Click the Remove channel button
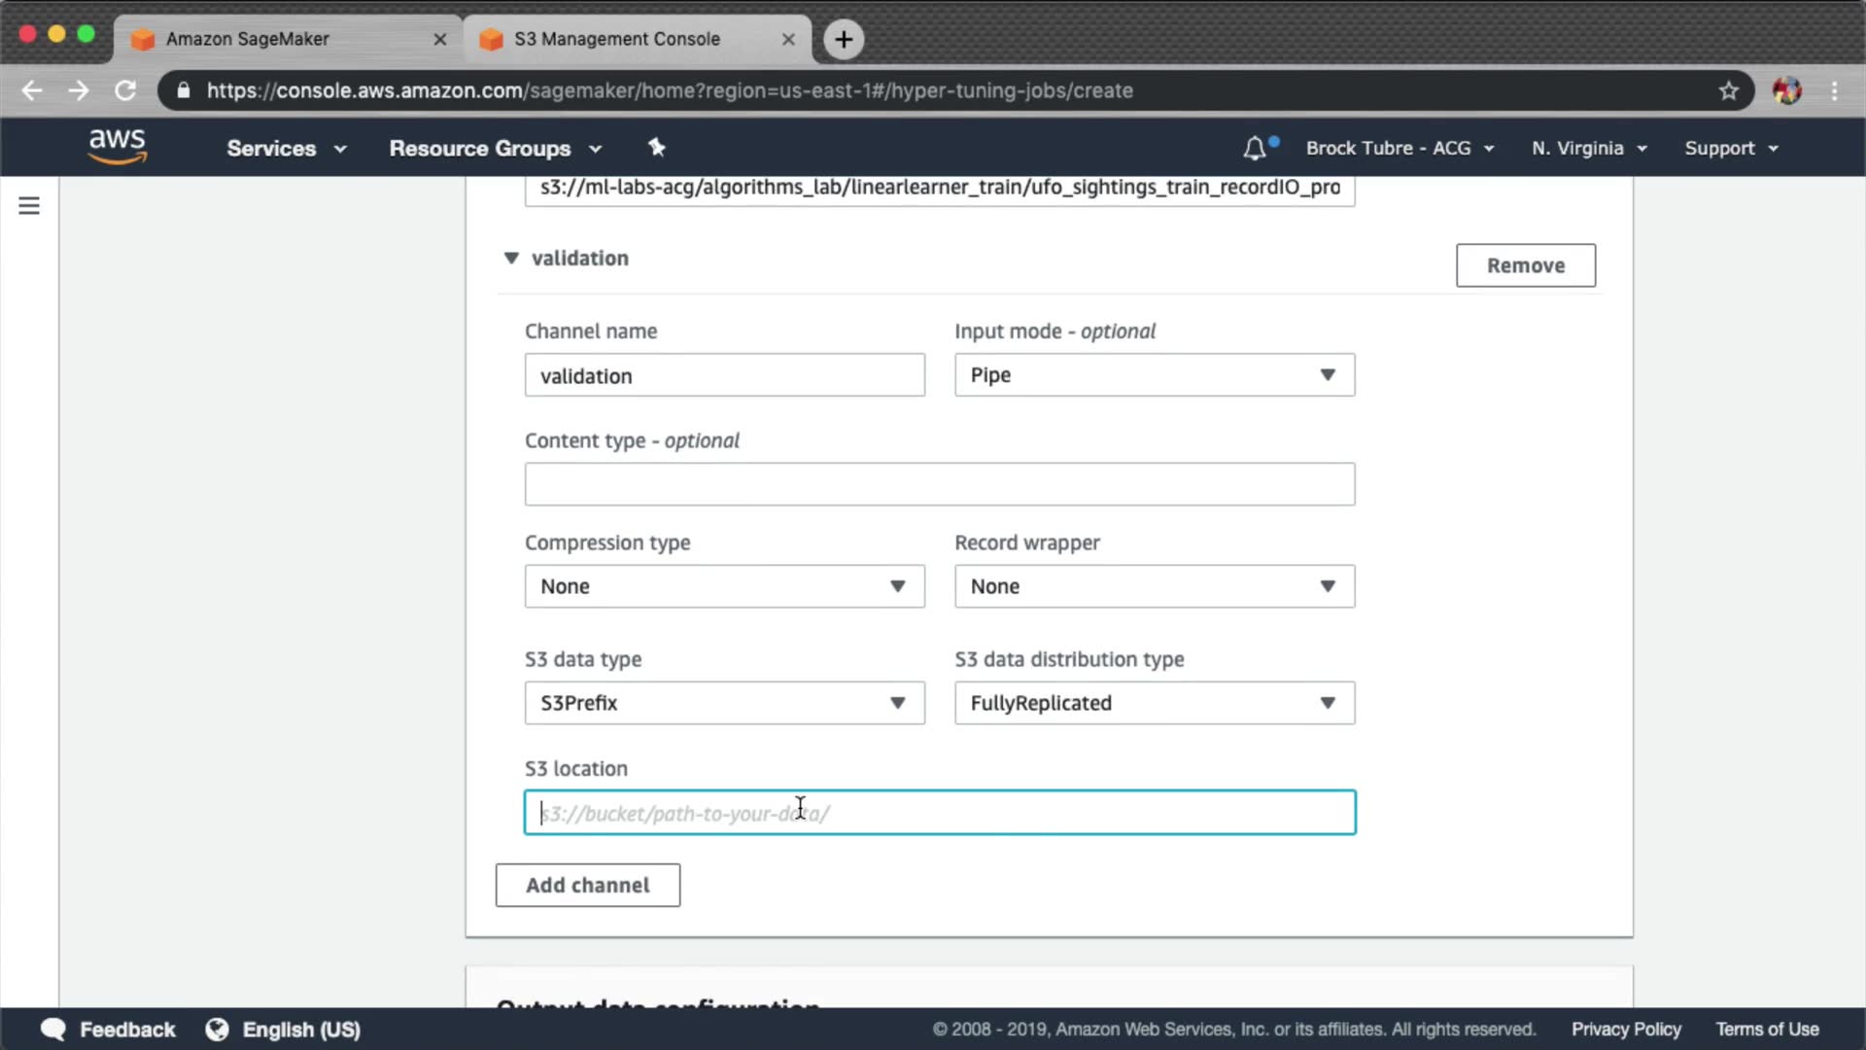The height and width of the screenshot is (1050, 1866). (x=1525, y=265)
